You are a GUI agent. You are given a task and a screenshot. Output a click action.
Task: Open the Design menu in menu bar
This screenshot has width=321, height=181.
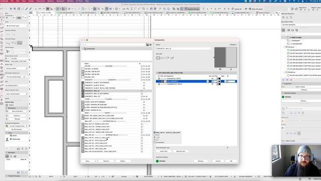click(31, 1)
